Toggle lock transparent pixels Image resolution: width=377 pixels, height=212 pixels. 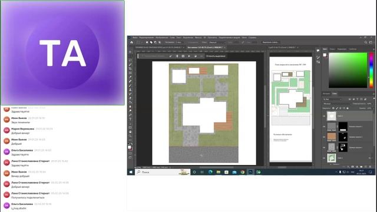[x=333, y=108]
